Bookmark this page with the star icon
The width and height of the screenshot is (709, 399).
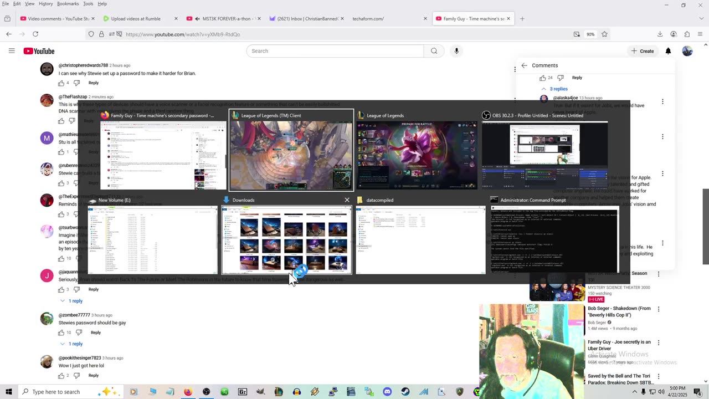[x=604, y=34]
